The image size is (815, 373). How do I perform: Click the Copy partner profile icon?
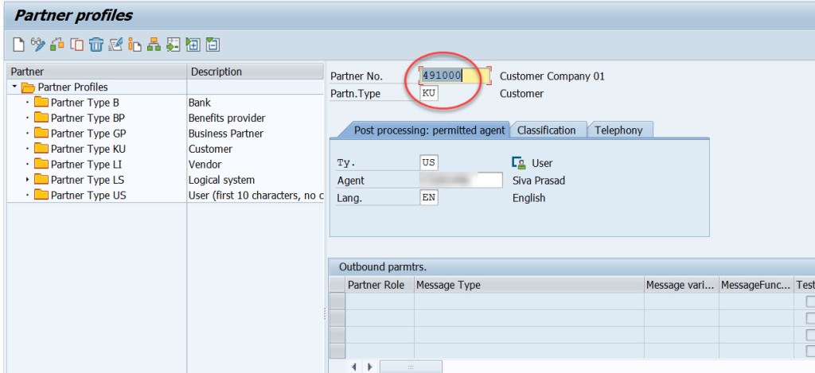pos(76,45)
